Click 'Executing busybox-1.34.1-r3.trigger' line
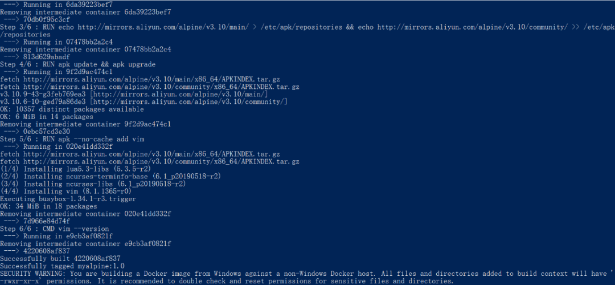The image size is (615, 285). click(x=68, y=199)
